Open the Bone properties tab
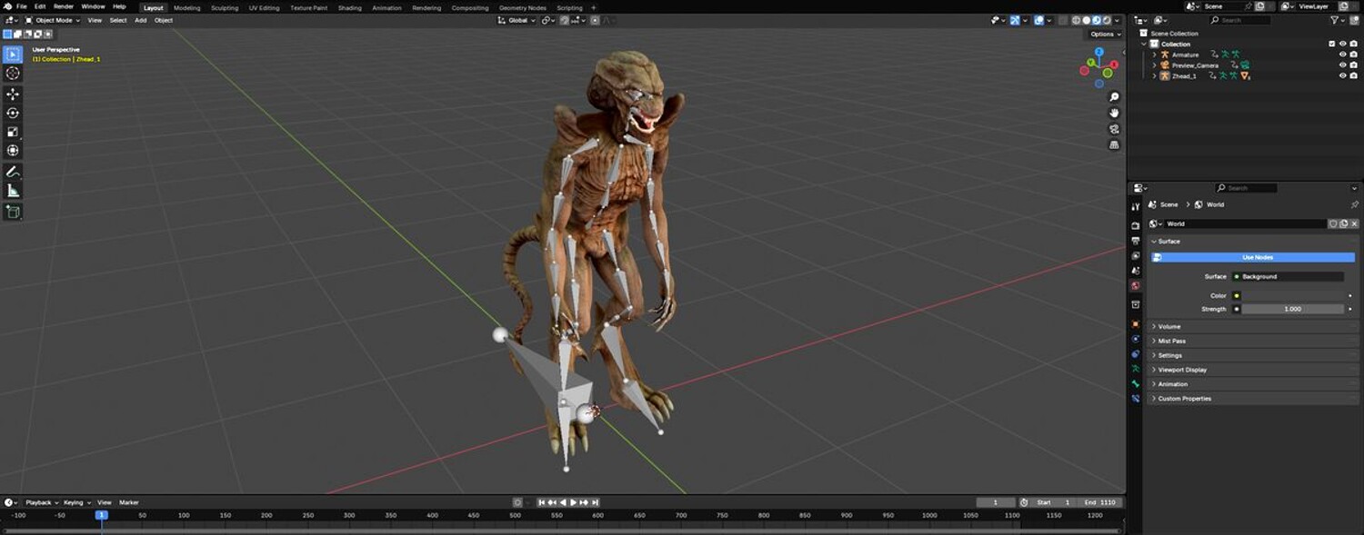 pos(1135,383)
